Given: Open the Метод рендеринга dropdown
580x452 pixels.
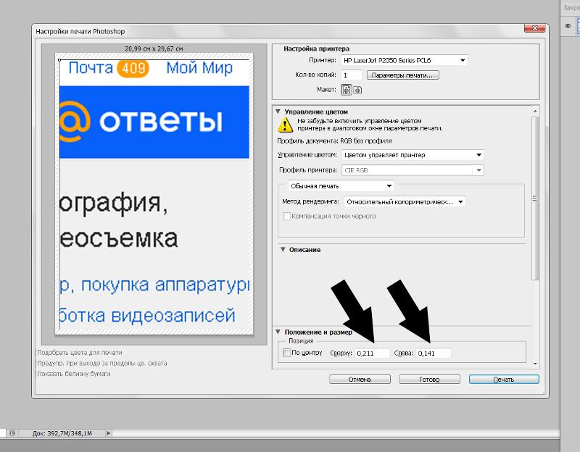Looking at the screenshot, I should [405, 202].
